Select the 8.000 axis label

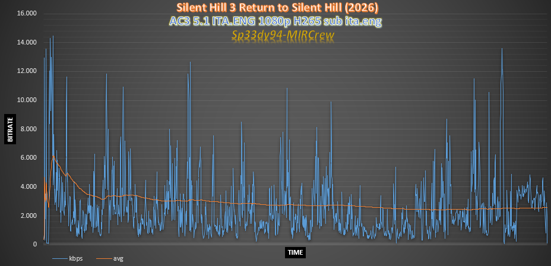tap(28, 129)
